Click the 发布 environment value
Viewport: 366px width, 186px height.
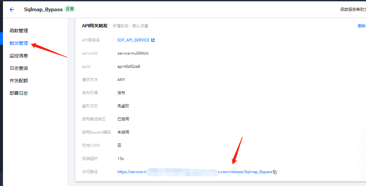pos(121,93)
